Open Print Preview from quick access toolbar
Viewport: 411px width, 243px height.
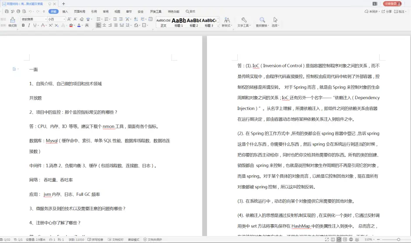(x=24, y=11)
